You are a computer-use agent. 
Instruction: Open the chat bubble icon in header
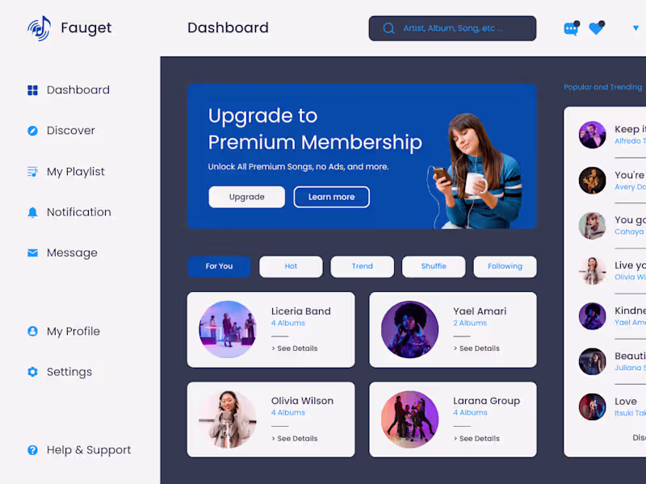(572, 28)
